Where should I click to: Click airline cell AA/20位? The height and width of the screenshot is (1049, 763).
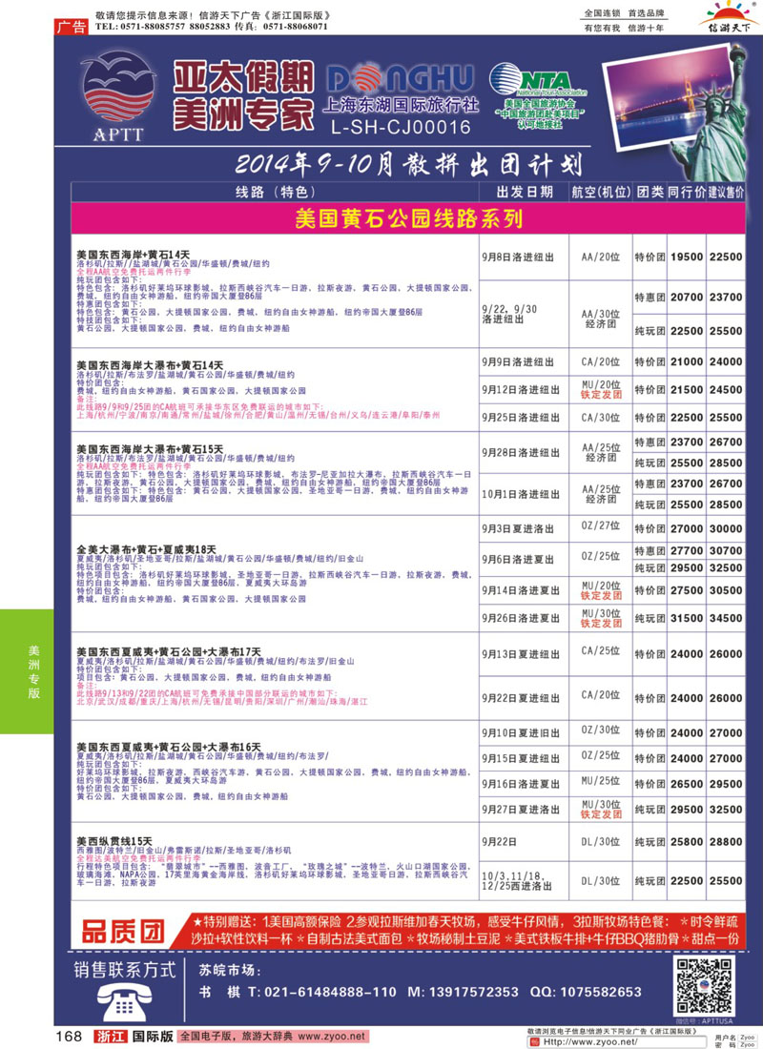click(600, 257)
